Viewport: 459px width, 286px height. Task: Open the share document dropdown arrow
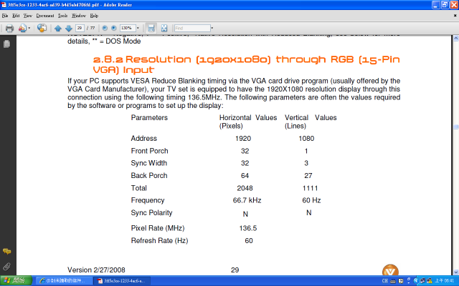tap(29, 29)
